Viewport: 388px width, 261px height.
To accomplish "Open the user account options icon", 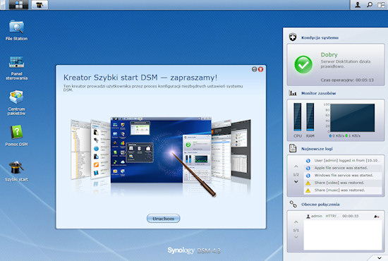I will point(358,4).
